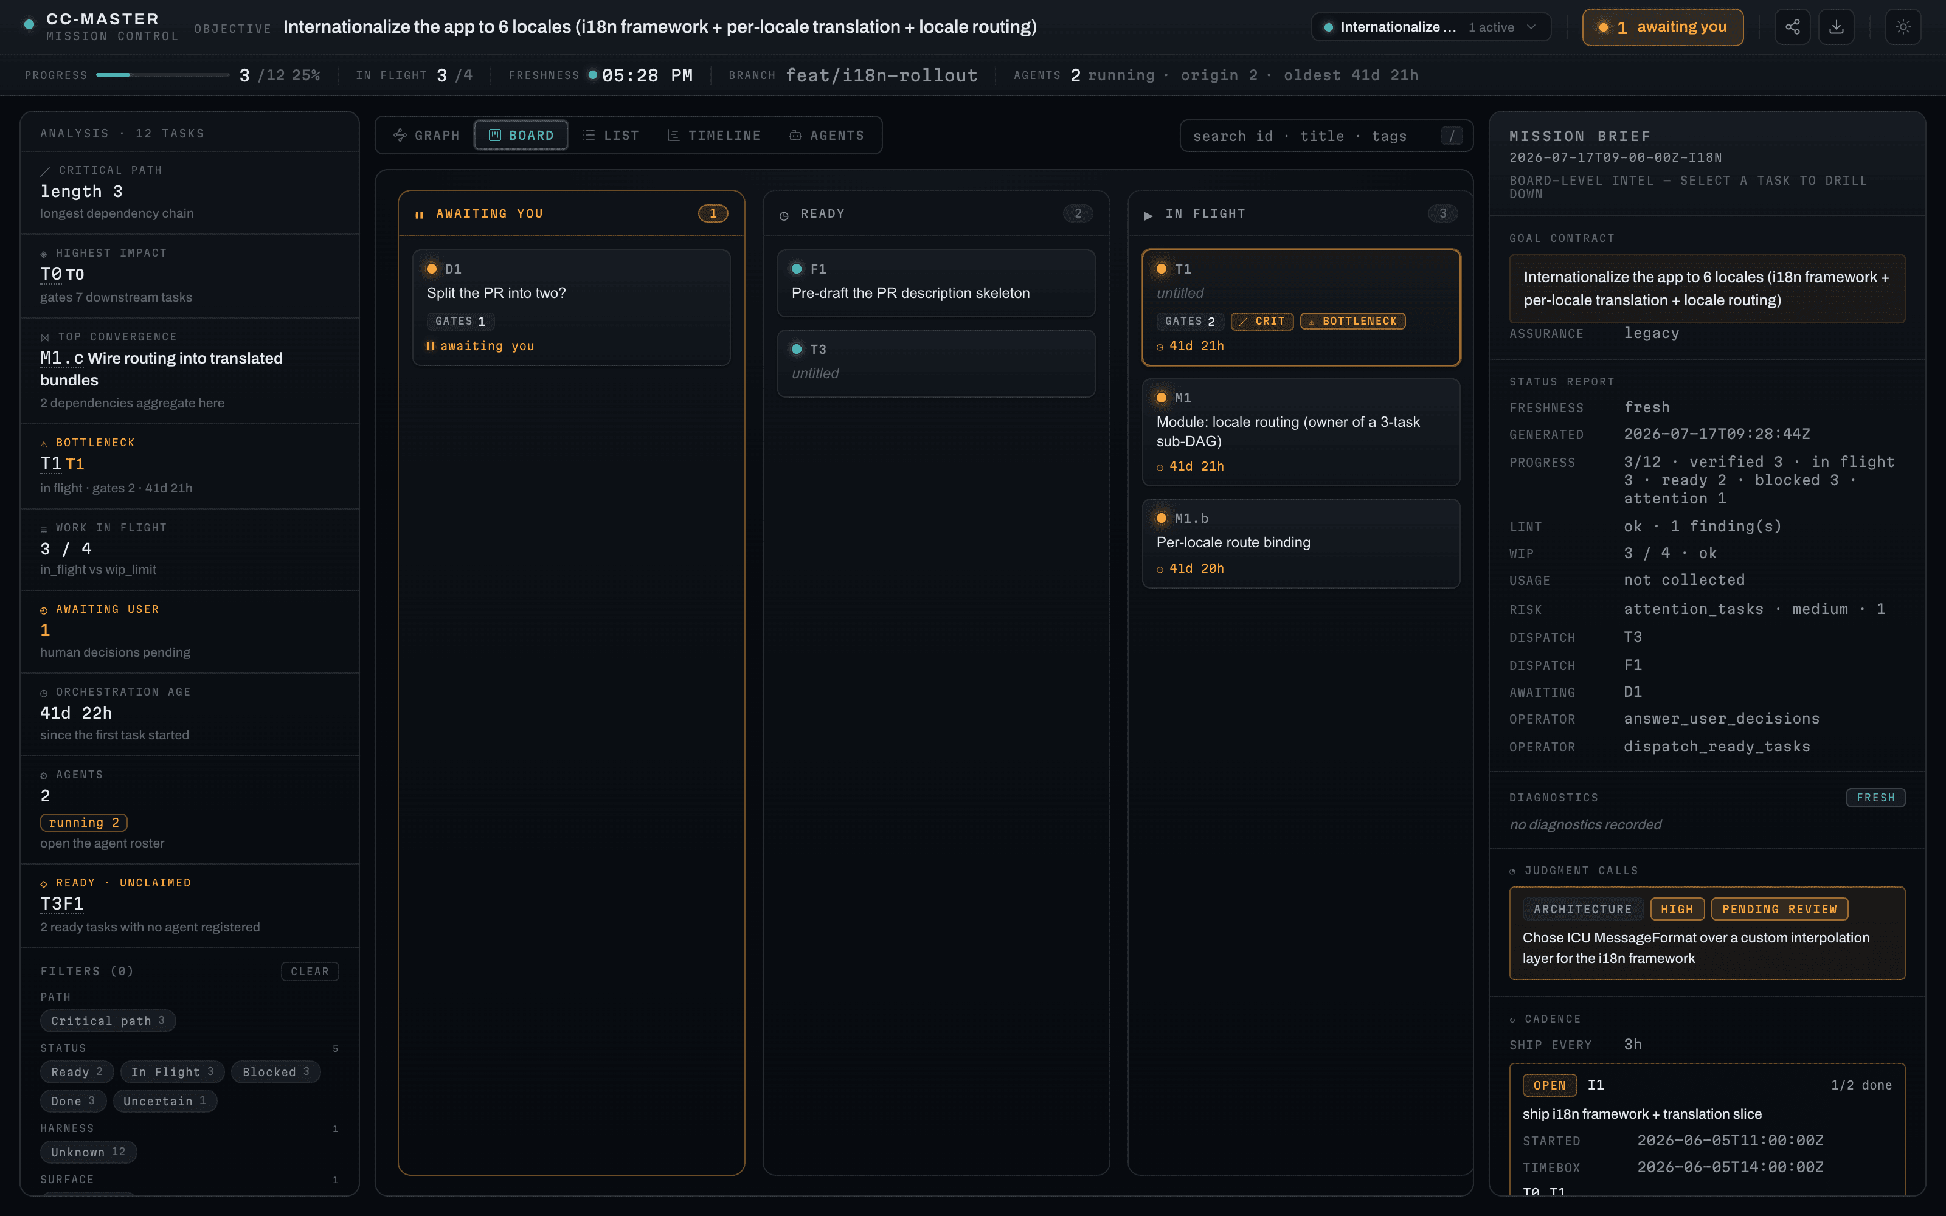Open the AGENTS view tab
1946x1216 pixels.
826,135
